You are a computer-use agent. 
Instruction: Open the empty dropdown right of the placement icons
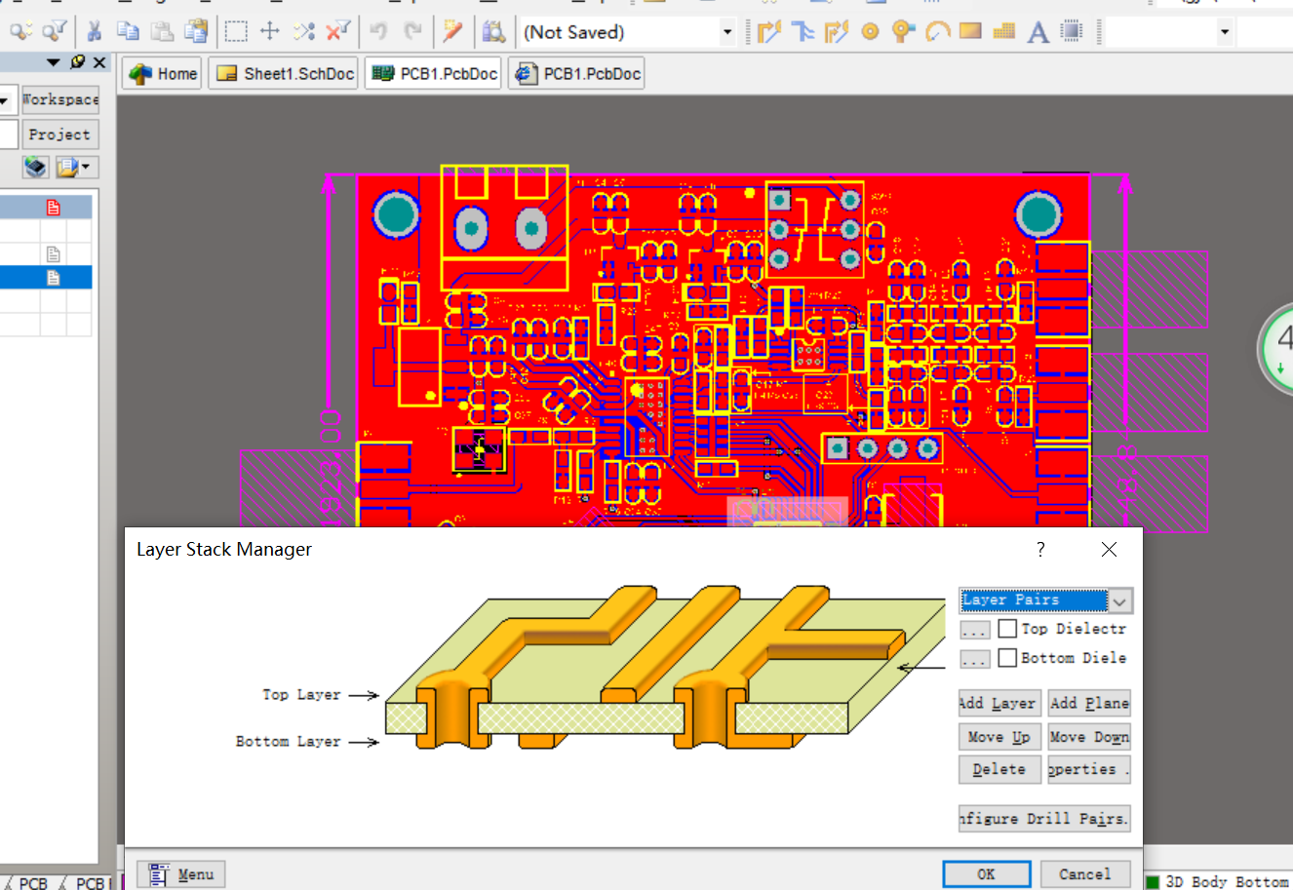click(1224, 32)
